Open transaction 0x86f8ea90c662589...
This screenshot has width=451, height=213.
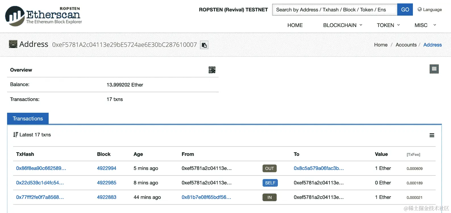[41, 168]
